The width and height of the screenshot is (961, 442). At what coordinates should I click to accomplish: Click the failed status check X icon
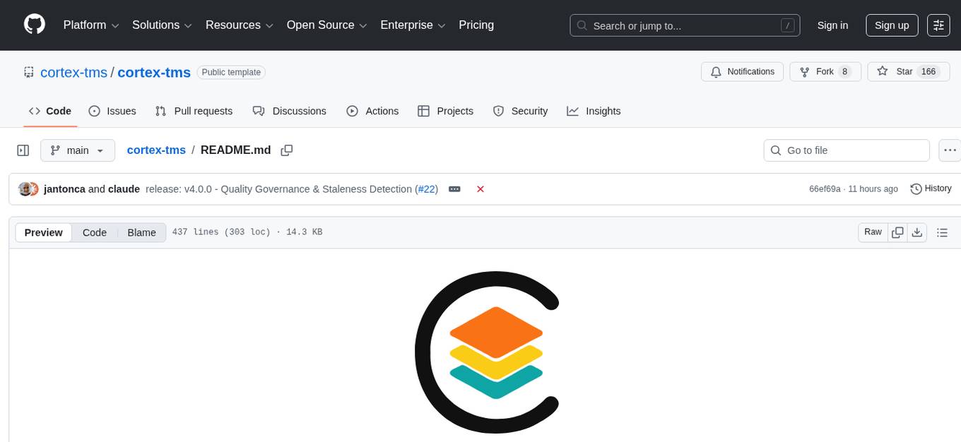pos(481,189)
